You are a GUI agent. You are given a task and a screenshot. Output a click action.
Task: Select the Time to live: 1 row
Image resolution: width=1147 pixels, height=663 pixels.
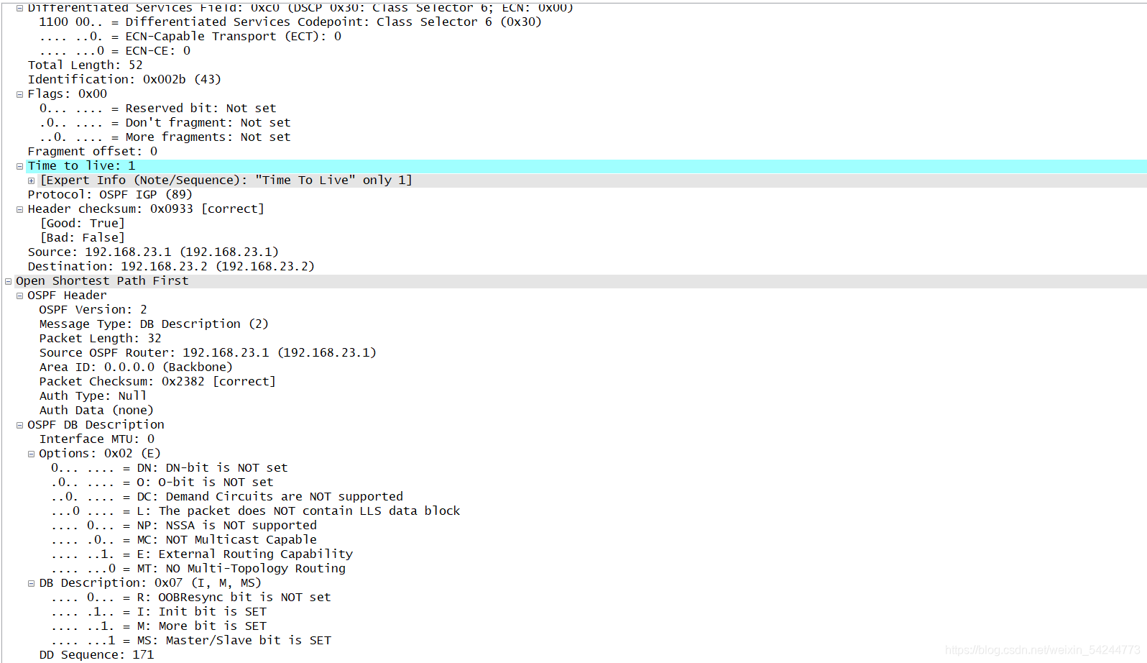(x=586, y=166)
